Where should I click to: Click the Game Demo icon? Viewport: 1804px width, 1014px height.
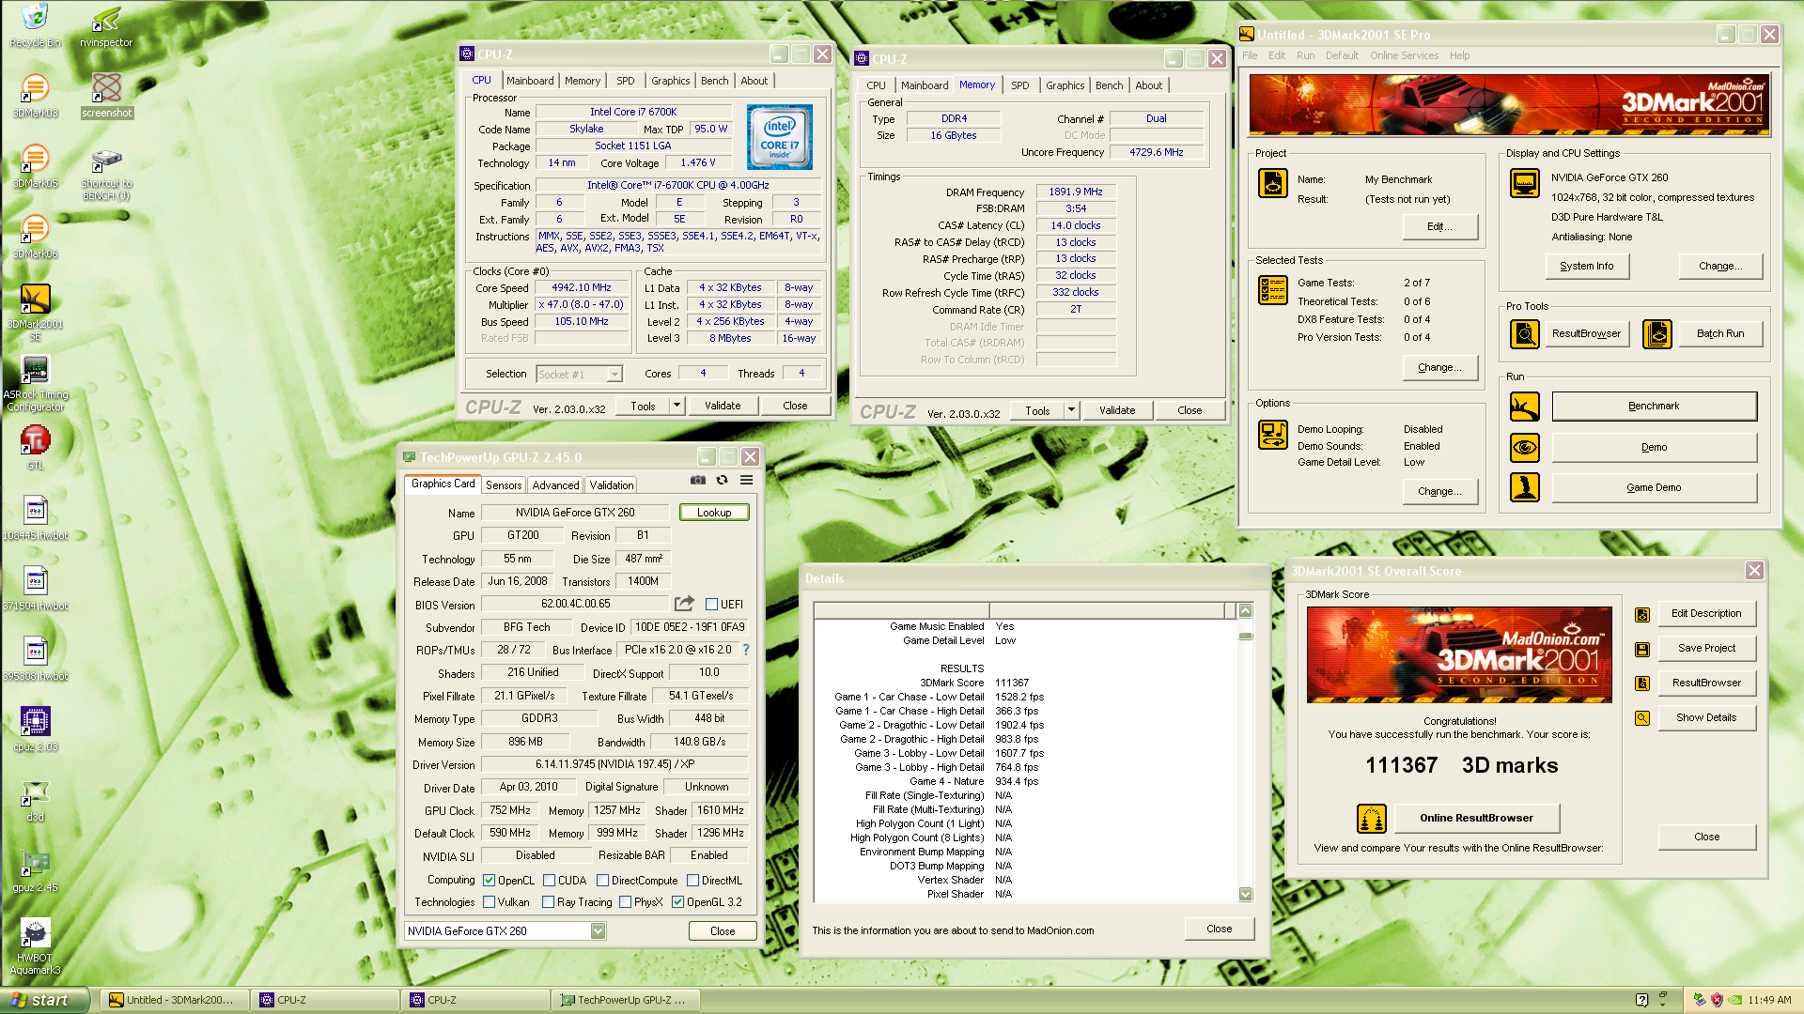pos(1524,487)
